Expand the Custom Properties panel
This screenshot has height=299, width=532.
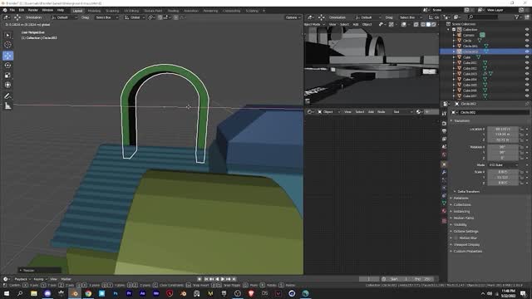point(467,251)
